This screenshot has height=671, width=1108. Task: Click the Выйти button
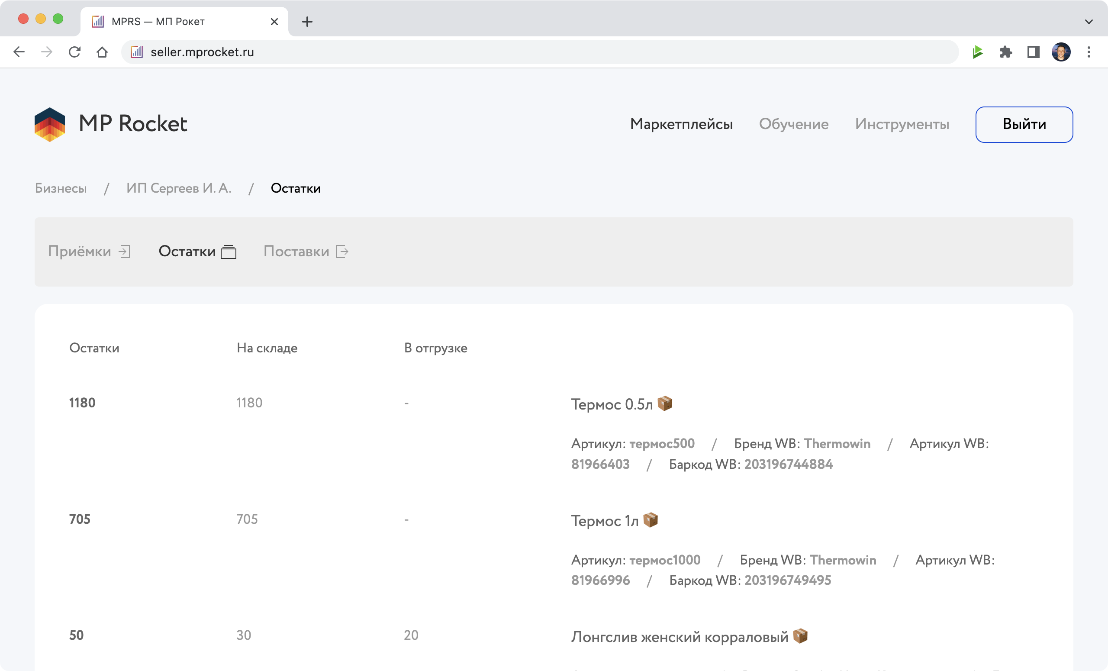[1024, 124]
